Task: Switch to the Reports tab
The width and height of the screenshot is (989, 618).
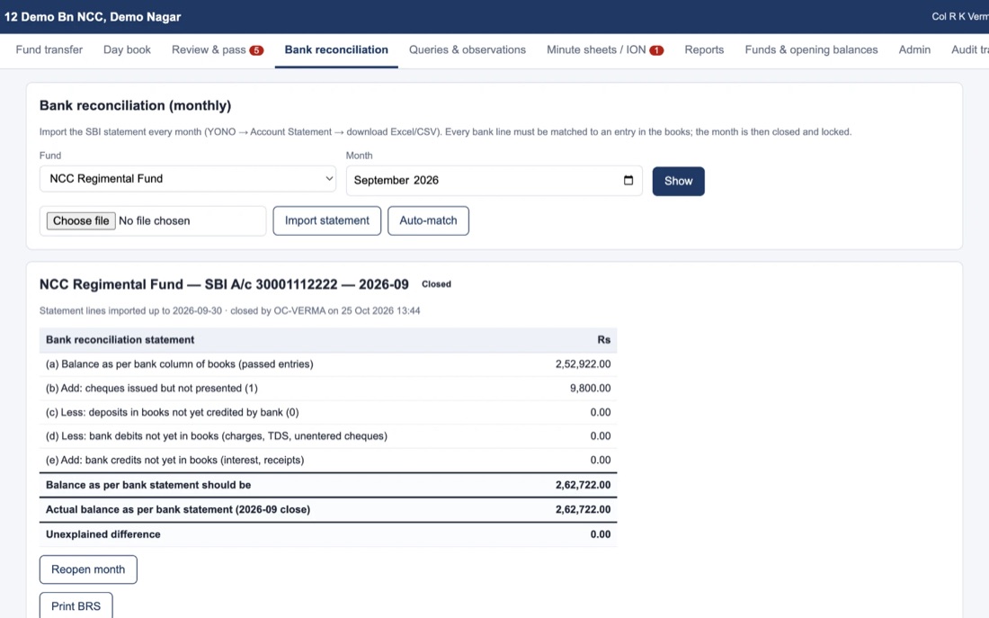Action: coord(704,49)
